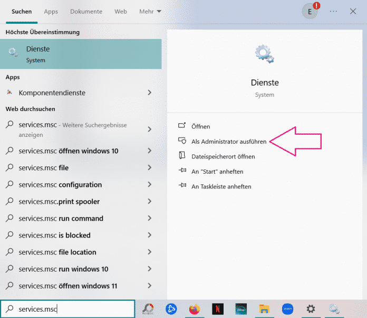Image resolution: width=367 pixels, height=318 pixels.
Task: Expand 'services.msc is blocked' suggestion arrow
Action: [x=150, y=235]
